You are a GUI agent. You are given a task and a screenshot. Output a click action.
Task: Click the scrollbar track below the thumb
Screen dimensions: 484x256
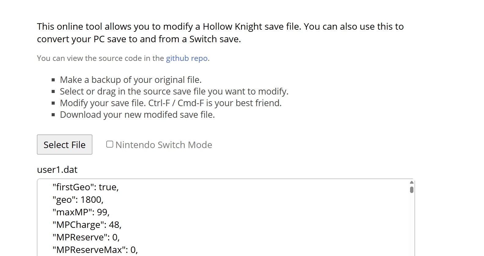(x=412, y=226)
